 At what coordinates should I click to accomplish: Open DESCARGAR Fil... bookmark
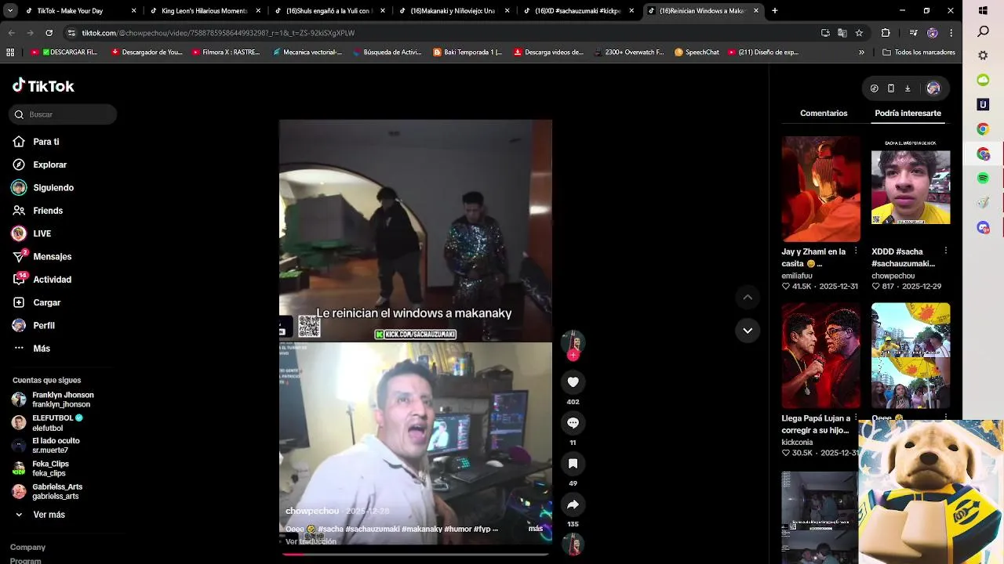[x=64, y=52]
